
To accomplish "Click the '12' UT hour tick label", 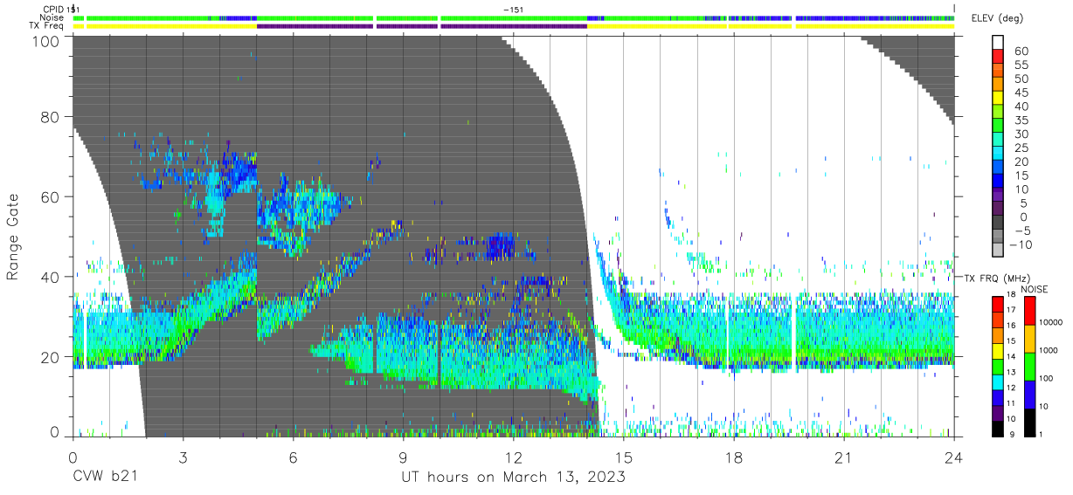I will pos(513,457).
